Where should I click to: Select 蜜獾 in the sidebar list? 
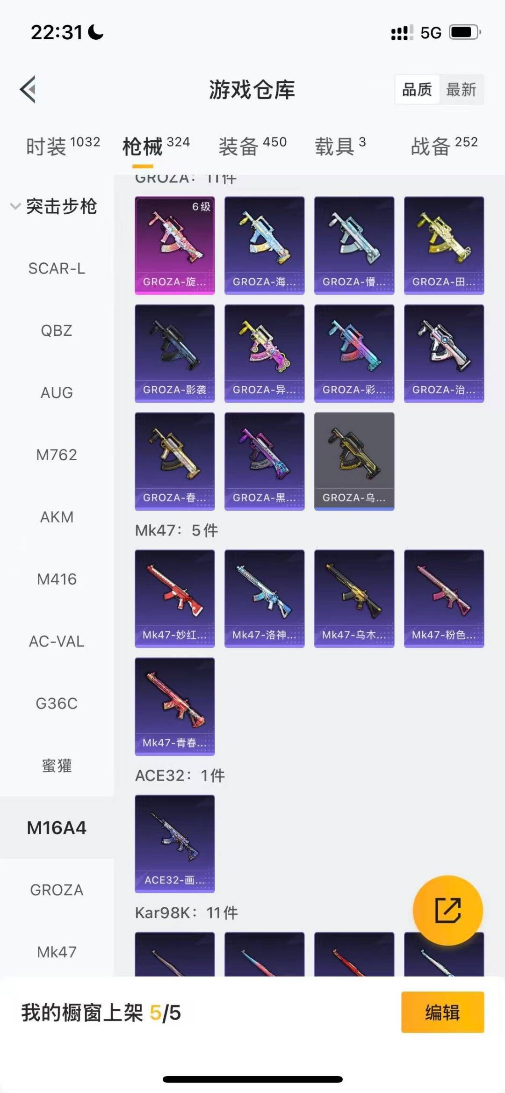click(57, 766)
